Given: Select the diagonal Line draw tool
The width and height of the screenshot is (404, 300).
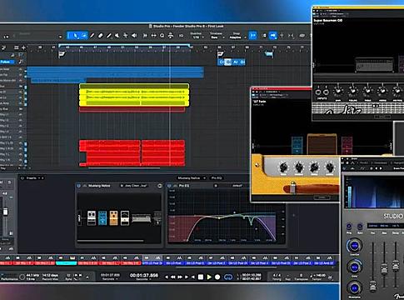Looking at the screenshot, I should click(x=109, y=36).
